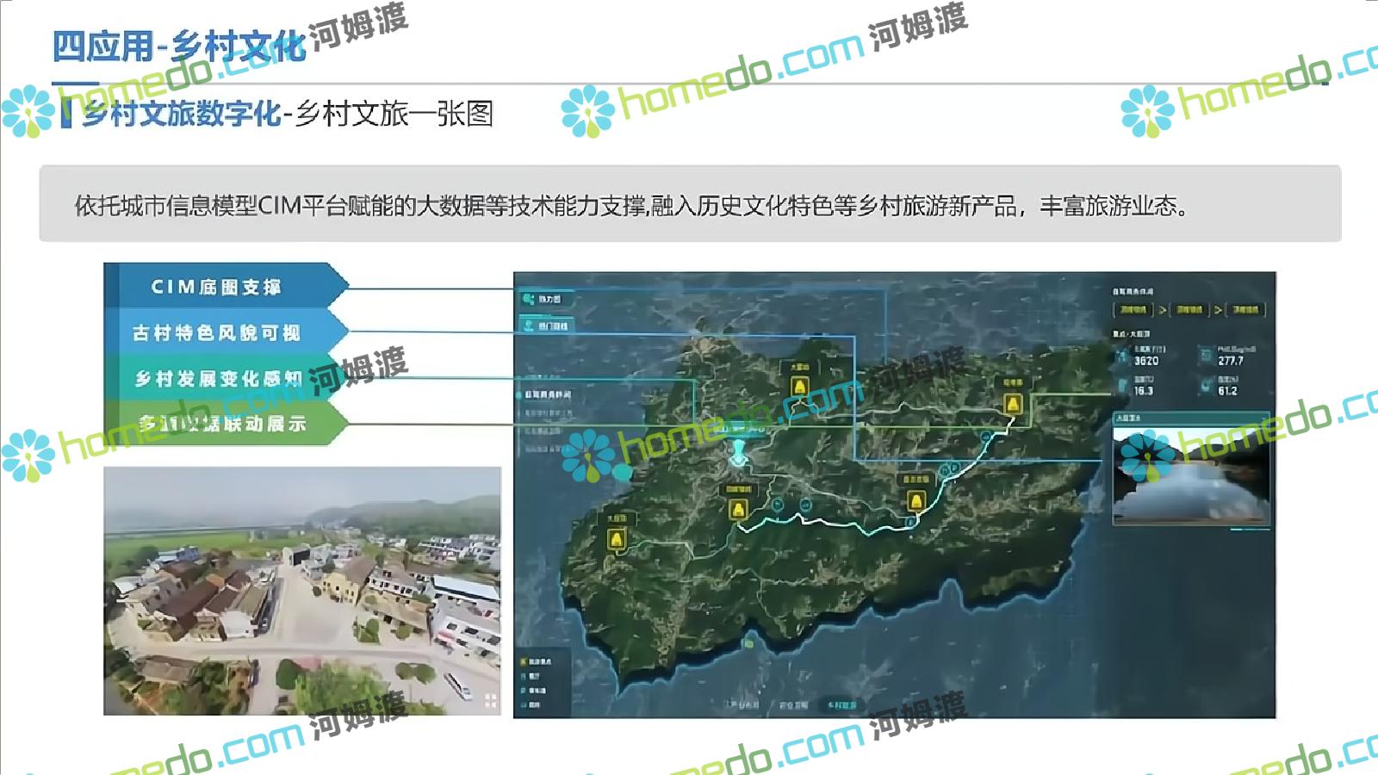Click the second arrow between yellow route steps

[x=1218, y=309]
